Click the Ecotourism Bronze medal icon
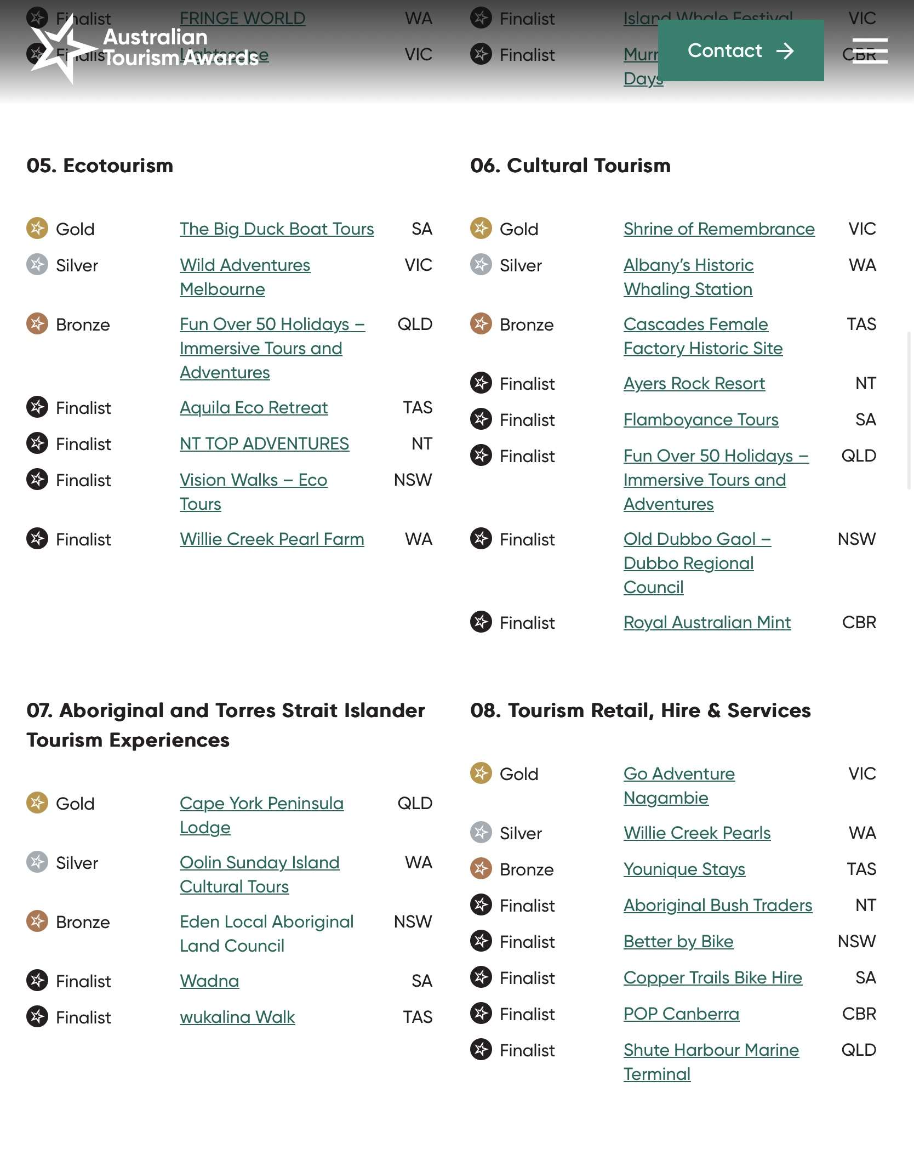 pos(37,324)
